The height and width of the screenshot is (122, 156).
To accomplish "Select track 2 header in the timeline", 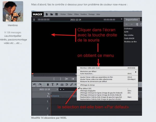I will click(x=41, y=109).
